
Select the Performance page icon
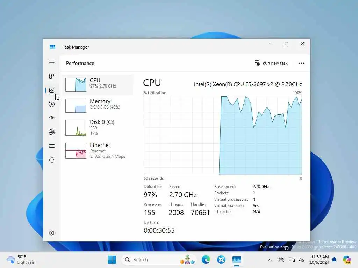[52, 90]
